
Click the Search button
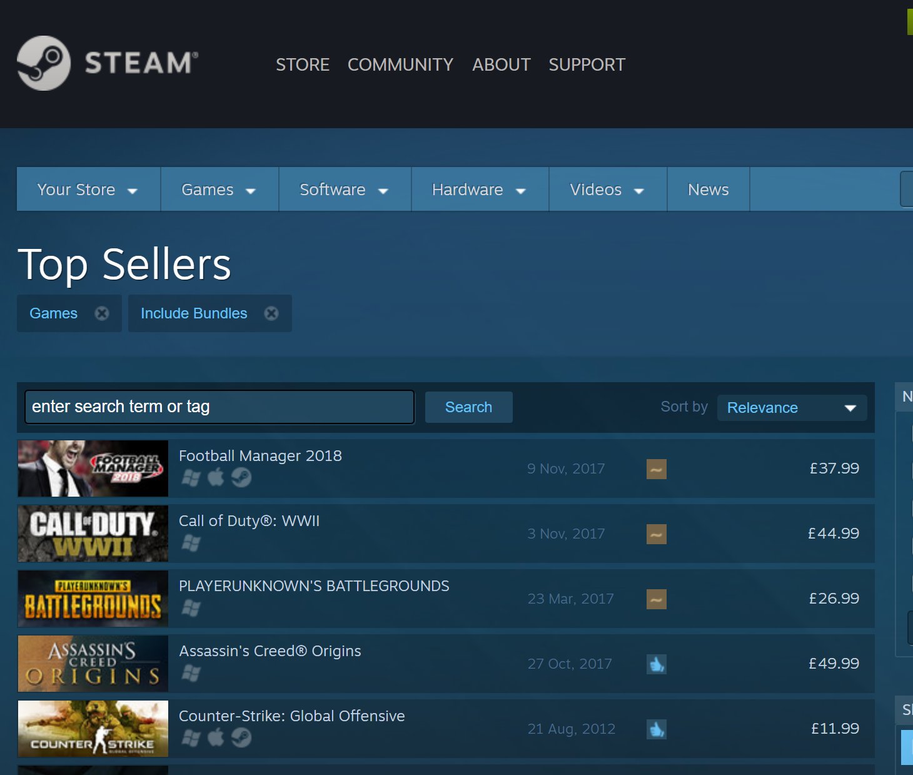[469, 407]
